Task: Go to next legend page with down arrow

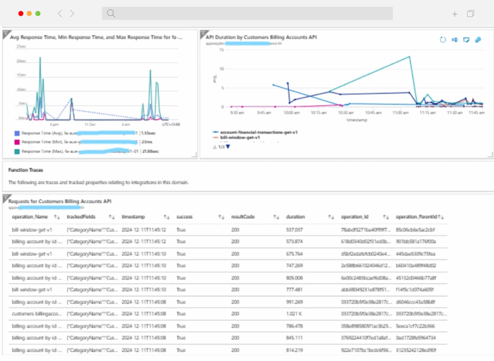Action: pyautogui.click(x=228, y=147)
